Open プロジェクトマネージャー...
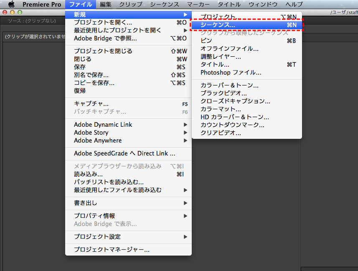The width and height of the screenshot is (358, 271). (128, 250)
